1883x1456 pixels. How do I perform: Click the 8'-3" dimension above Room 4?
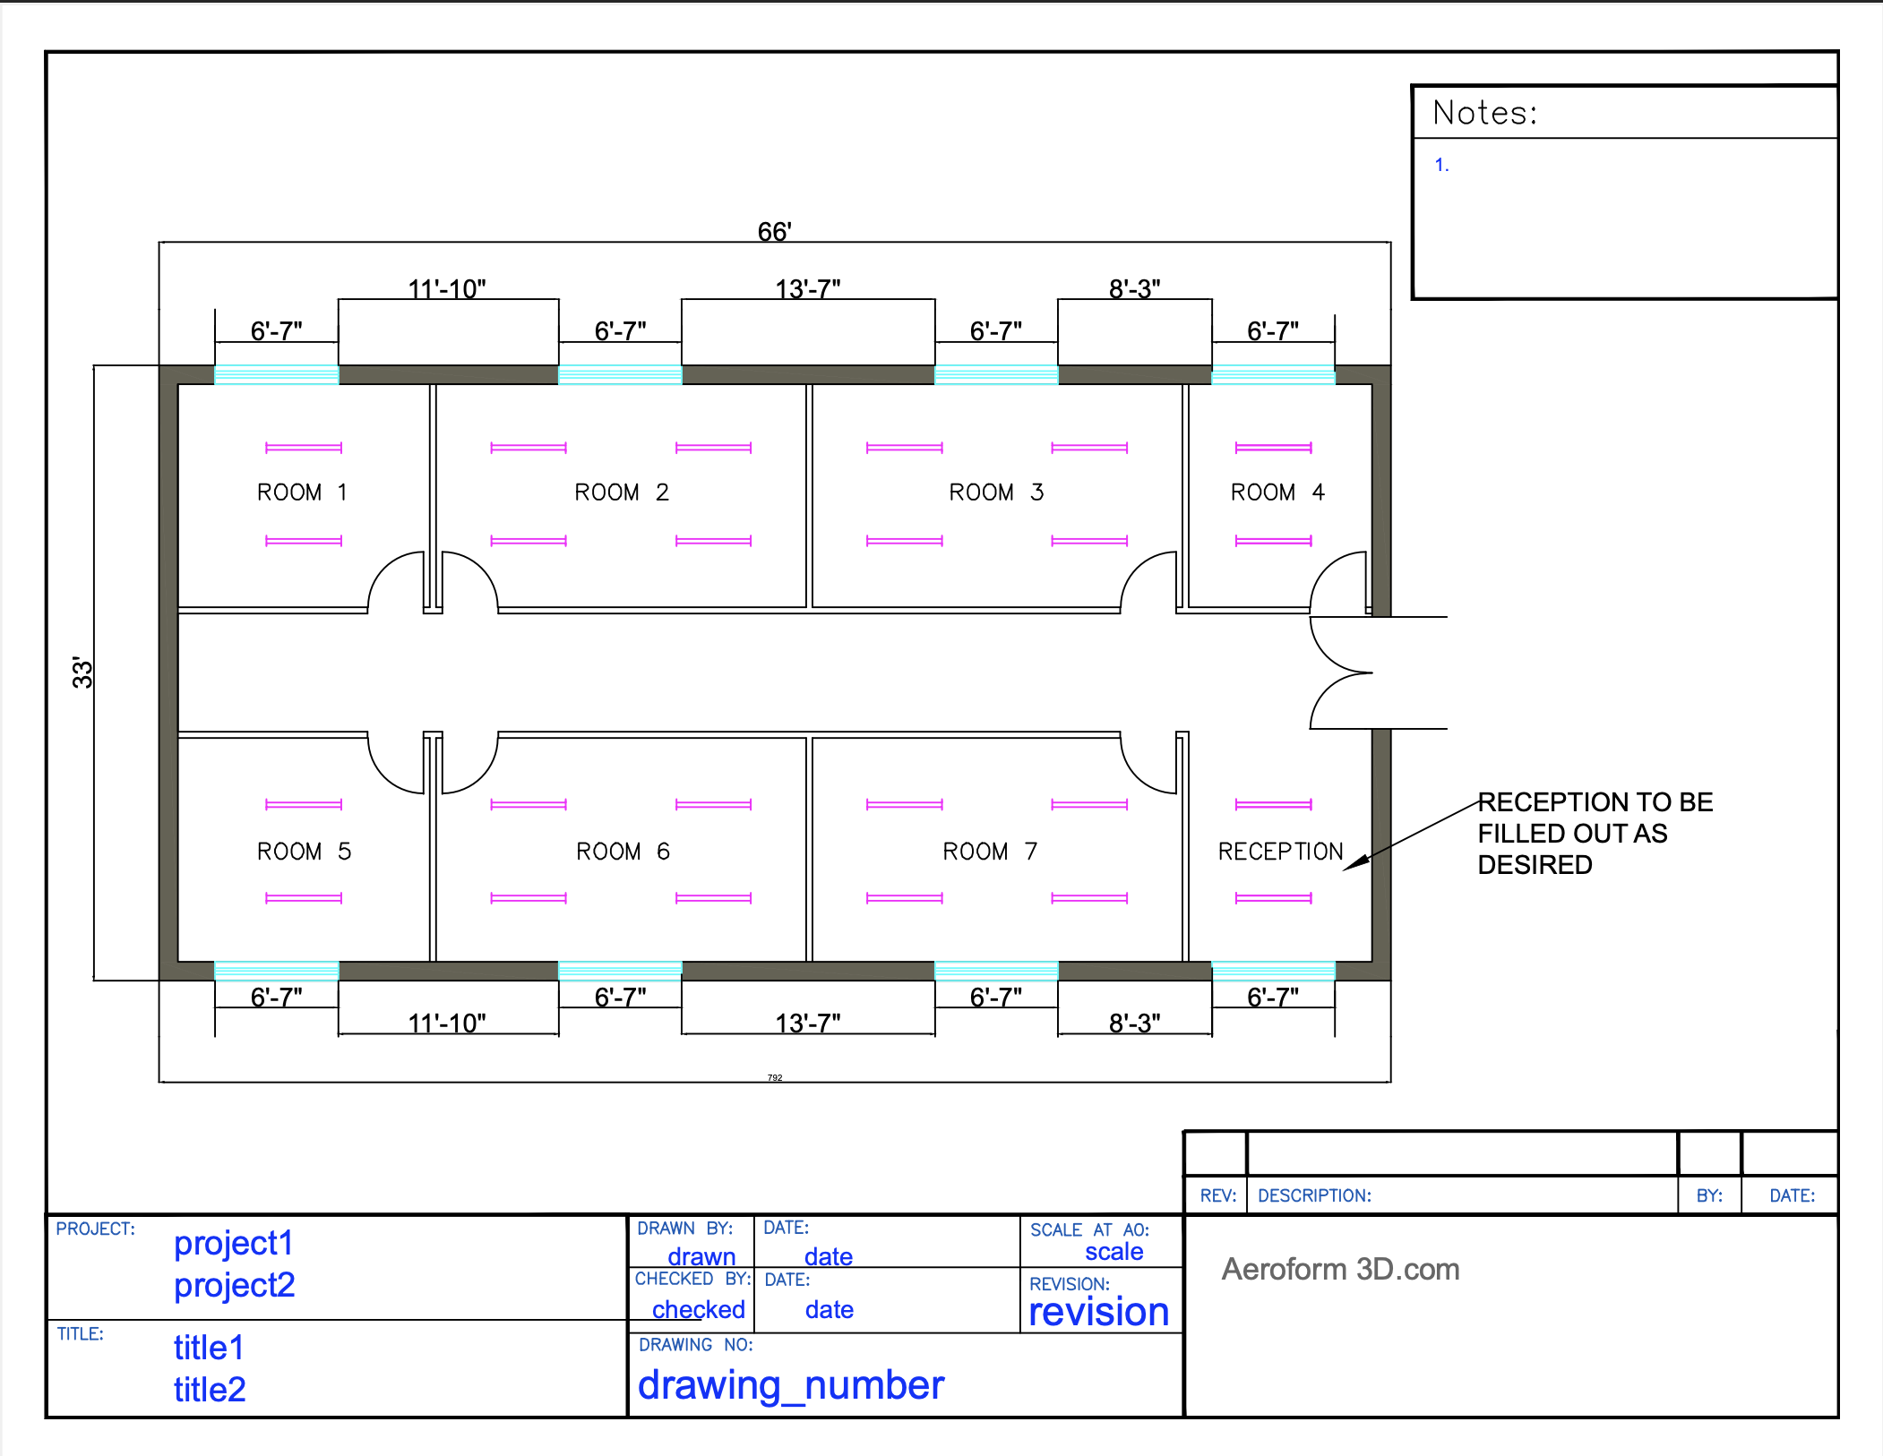click(x=1135, y=288)
